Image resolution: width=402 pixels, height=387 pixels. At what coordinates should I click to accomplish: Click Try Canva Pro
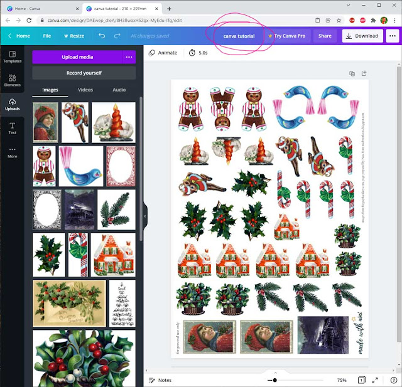287,36
